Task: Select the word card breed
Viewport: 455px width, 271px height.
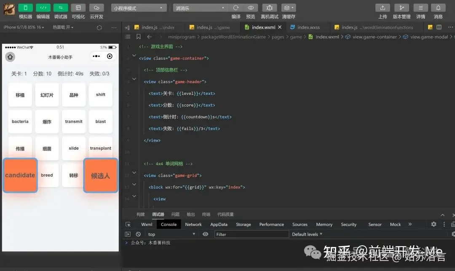Action: coord(47,175)
